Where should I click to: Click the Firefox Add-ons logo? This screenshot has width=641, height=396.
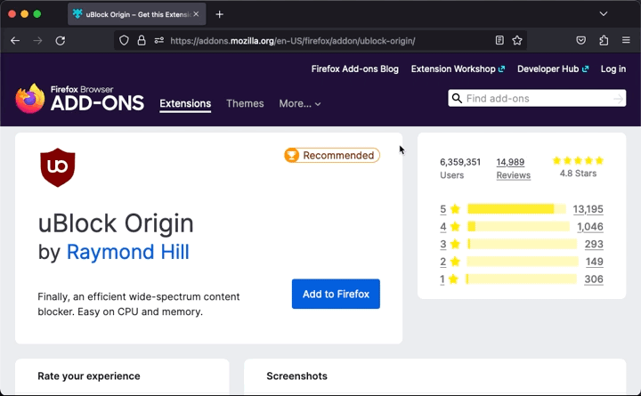[80, 99]
